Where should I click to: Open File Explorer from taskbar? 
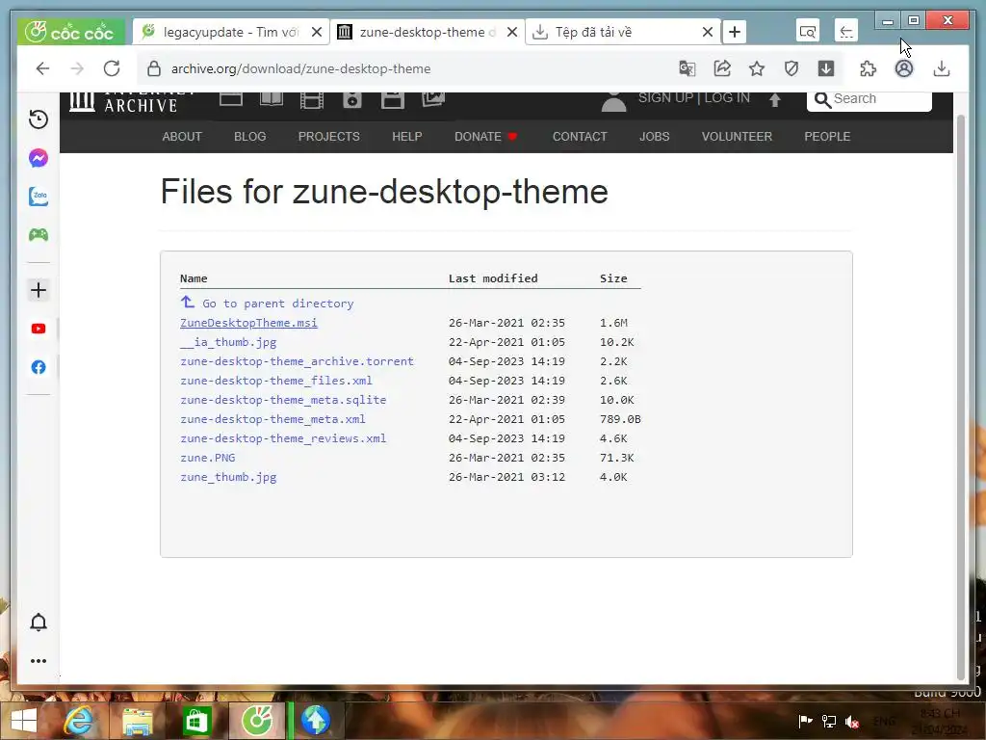pos(137,721)
